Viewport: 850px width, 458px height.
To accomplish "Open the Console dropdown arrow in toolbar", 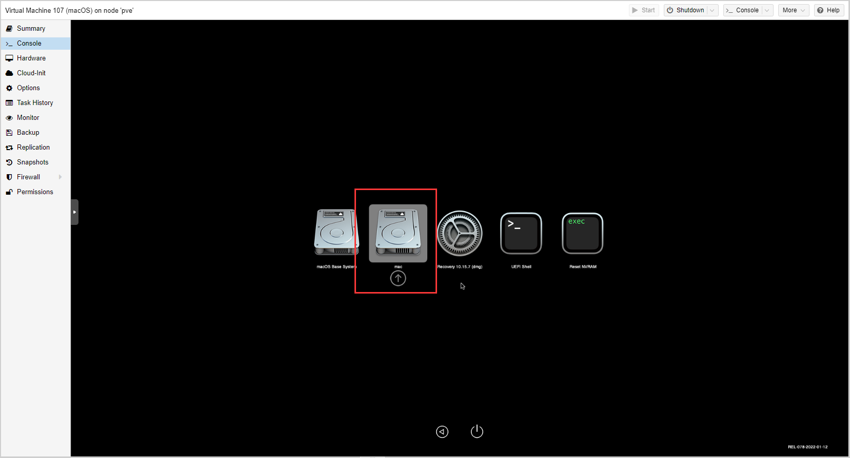I will pos(767,10).
